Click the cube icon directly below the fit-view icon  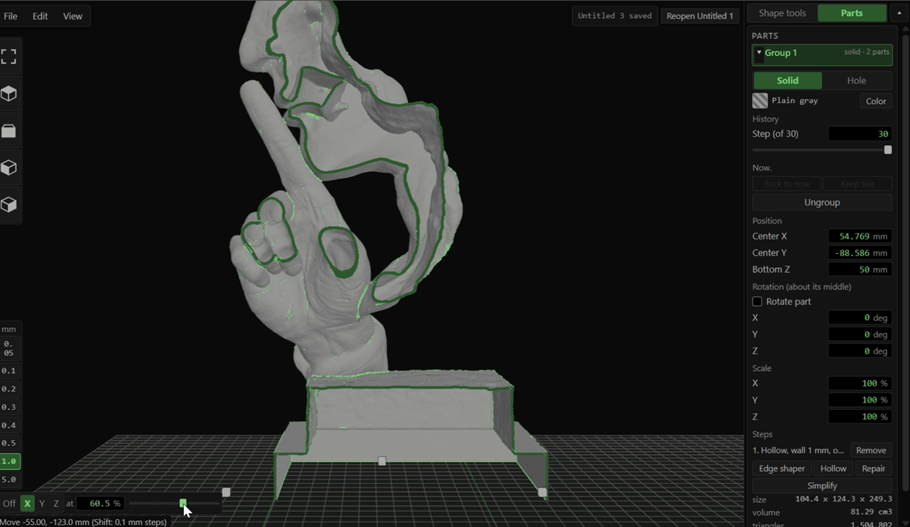pyautogui.click(x=9, y=94)
